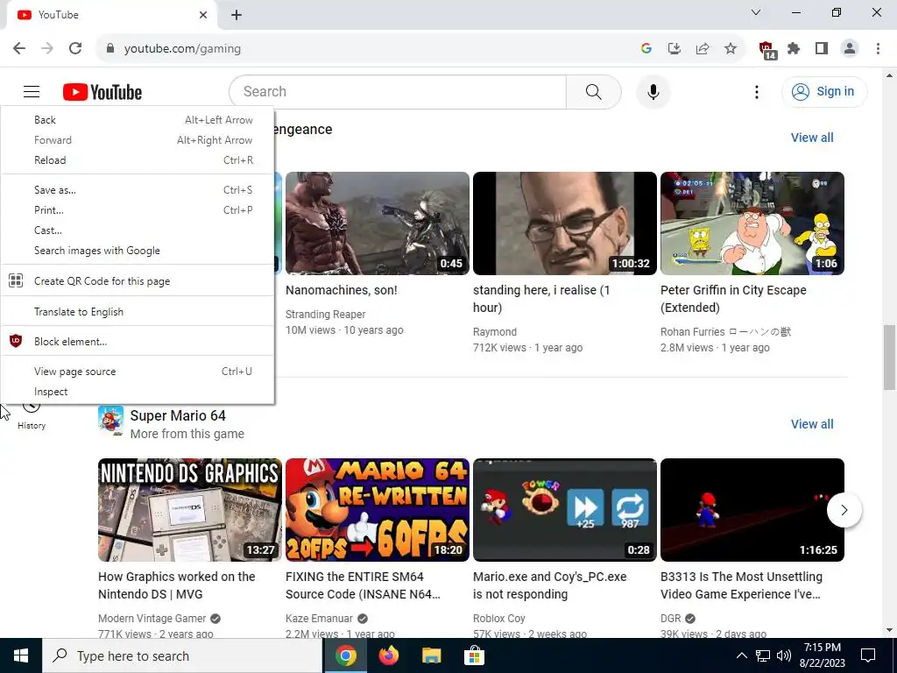Choose Block element... option
This screenshot has width=897, height=673.
[138, 342]
